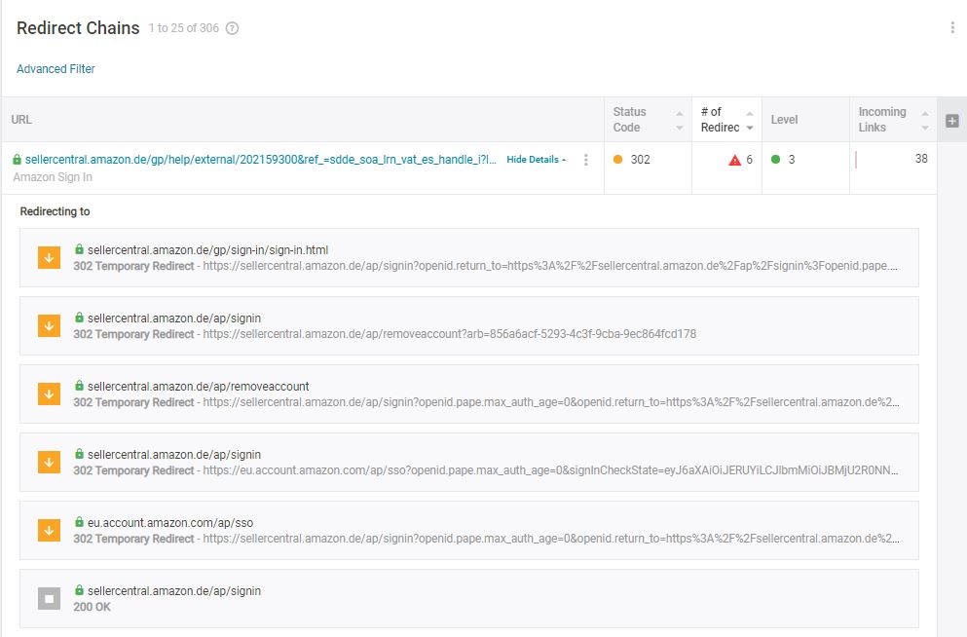Select the green level 3 dot
967x637 pixels.
click(x=776, y=160)
